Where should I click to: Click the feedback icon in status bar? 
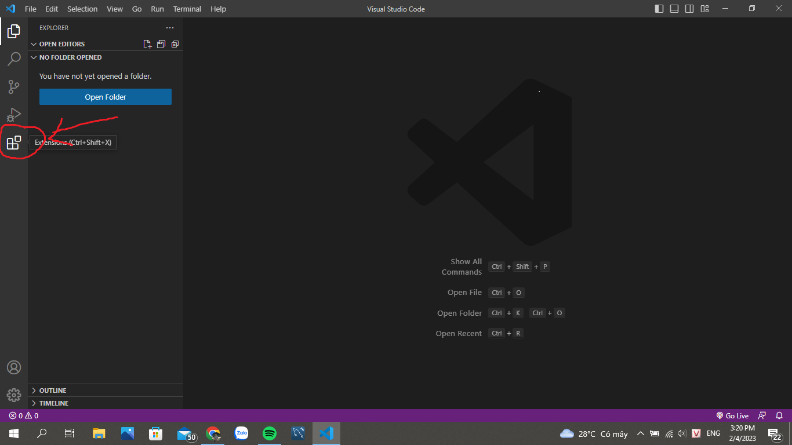(762, 415)
